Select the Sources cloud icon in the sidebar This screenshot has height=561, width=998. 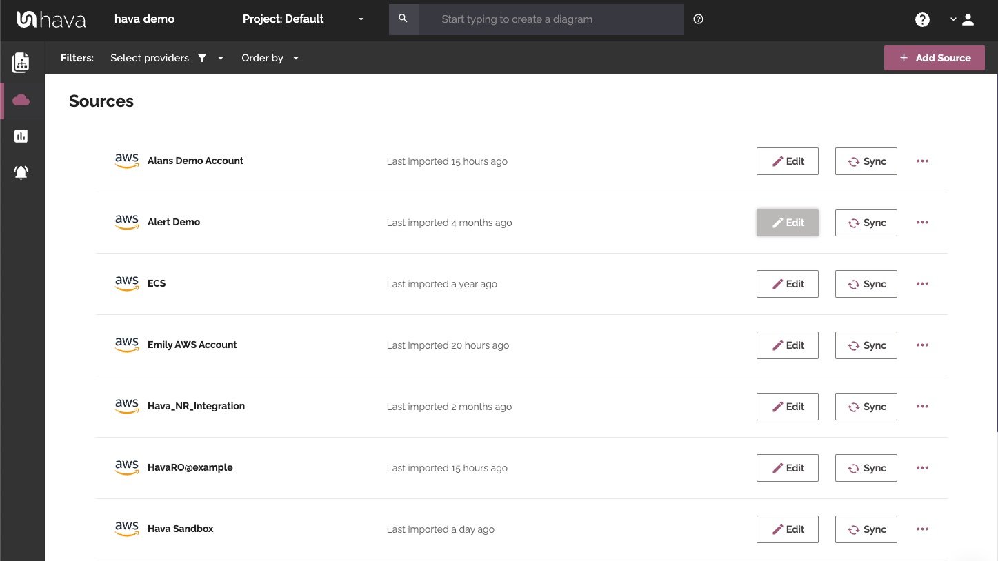21,99
